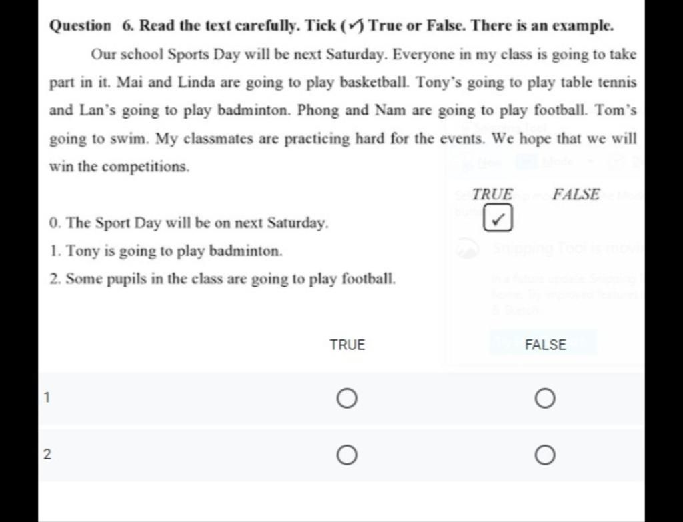Screen dimensions: 683x522
Task: Click the TRUE column header above radio buttons
Action: tap(348, 345)
